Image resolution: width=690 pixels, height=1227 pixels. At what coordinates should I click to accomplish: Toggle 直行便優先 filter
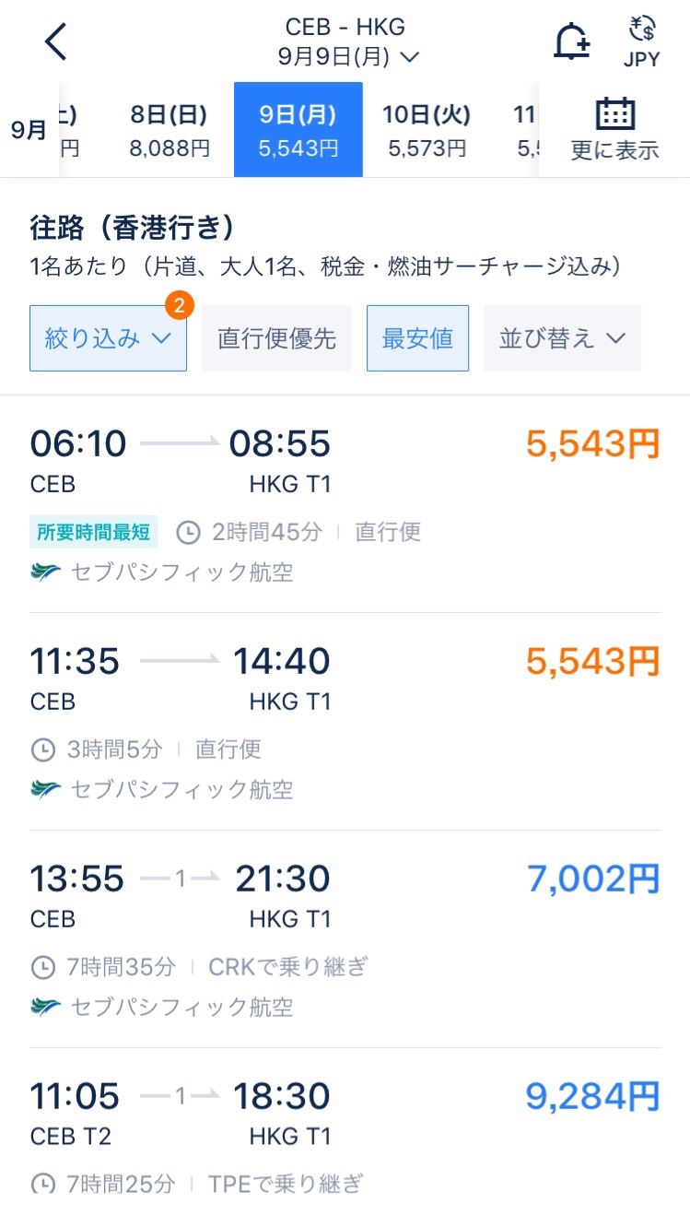pyautogui.click(x=276, y=338)
